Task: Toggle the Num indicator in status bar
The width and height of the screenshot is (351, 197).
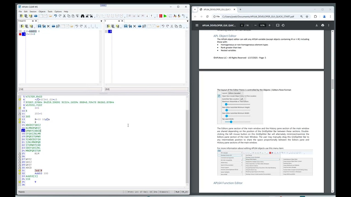Action: [177, 192]
